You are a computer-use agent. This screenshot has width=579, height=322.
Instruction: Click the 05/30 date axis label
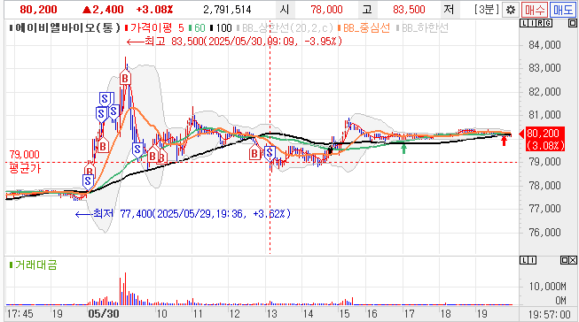click(x=104, y=314)
